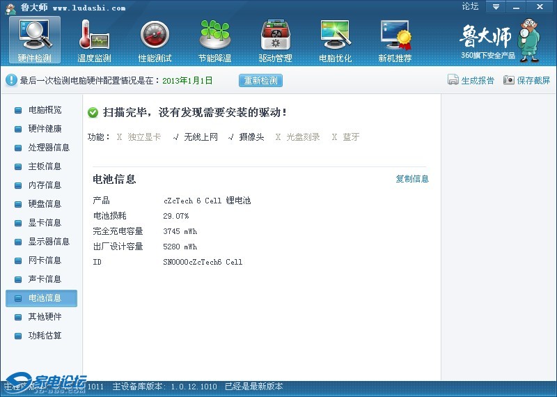Open the 论坛 forum link
Viewport: 557px width, 397px height.
pos(470,6)
